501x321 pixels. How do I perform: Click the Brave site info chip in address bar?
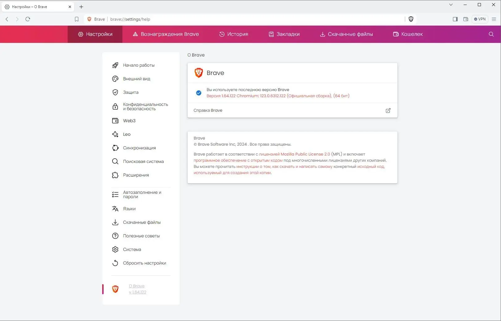[x=96, y=19]
